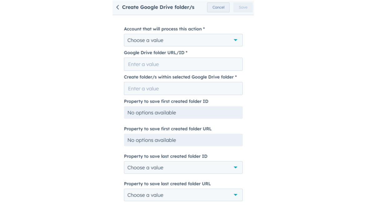Click the Create folder/s within selected folder label
The image size is (367, 206).
[x=180, y=77]
